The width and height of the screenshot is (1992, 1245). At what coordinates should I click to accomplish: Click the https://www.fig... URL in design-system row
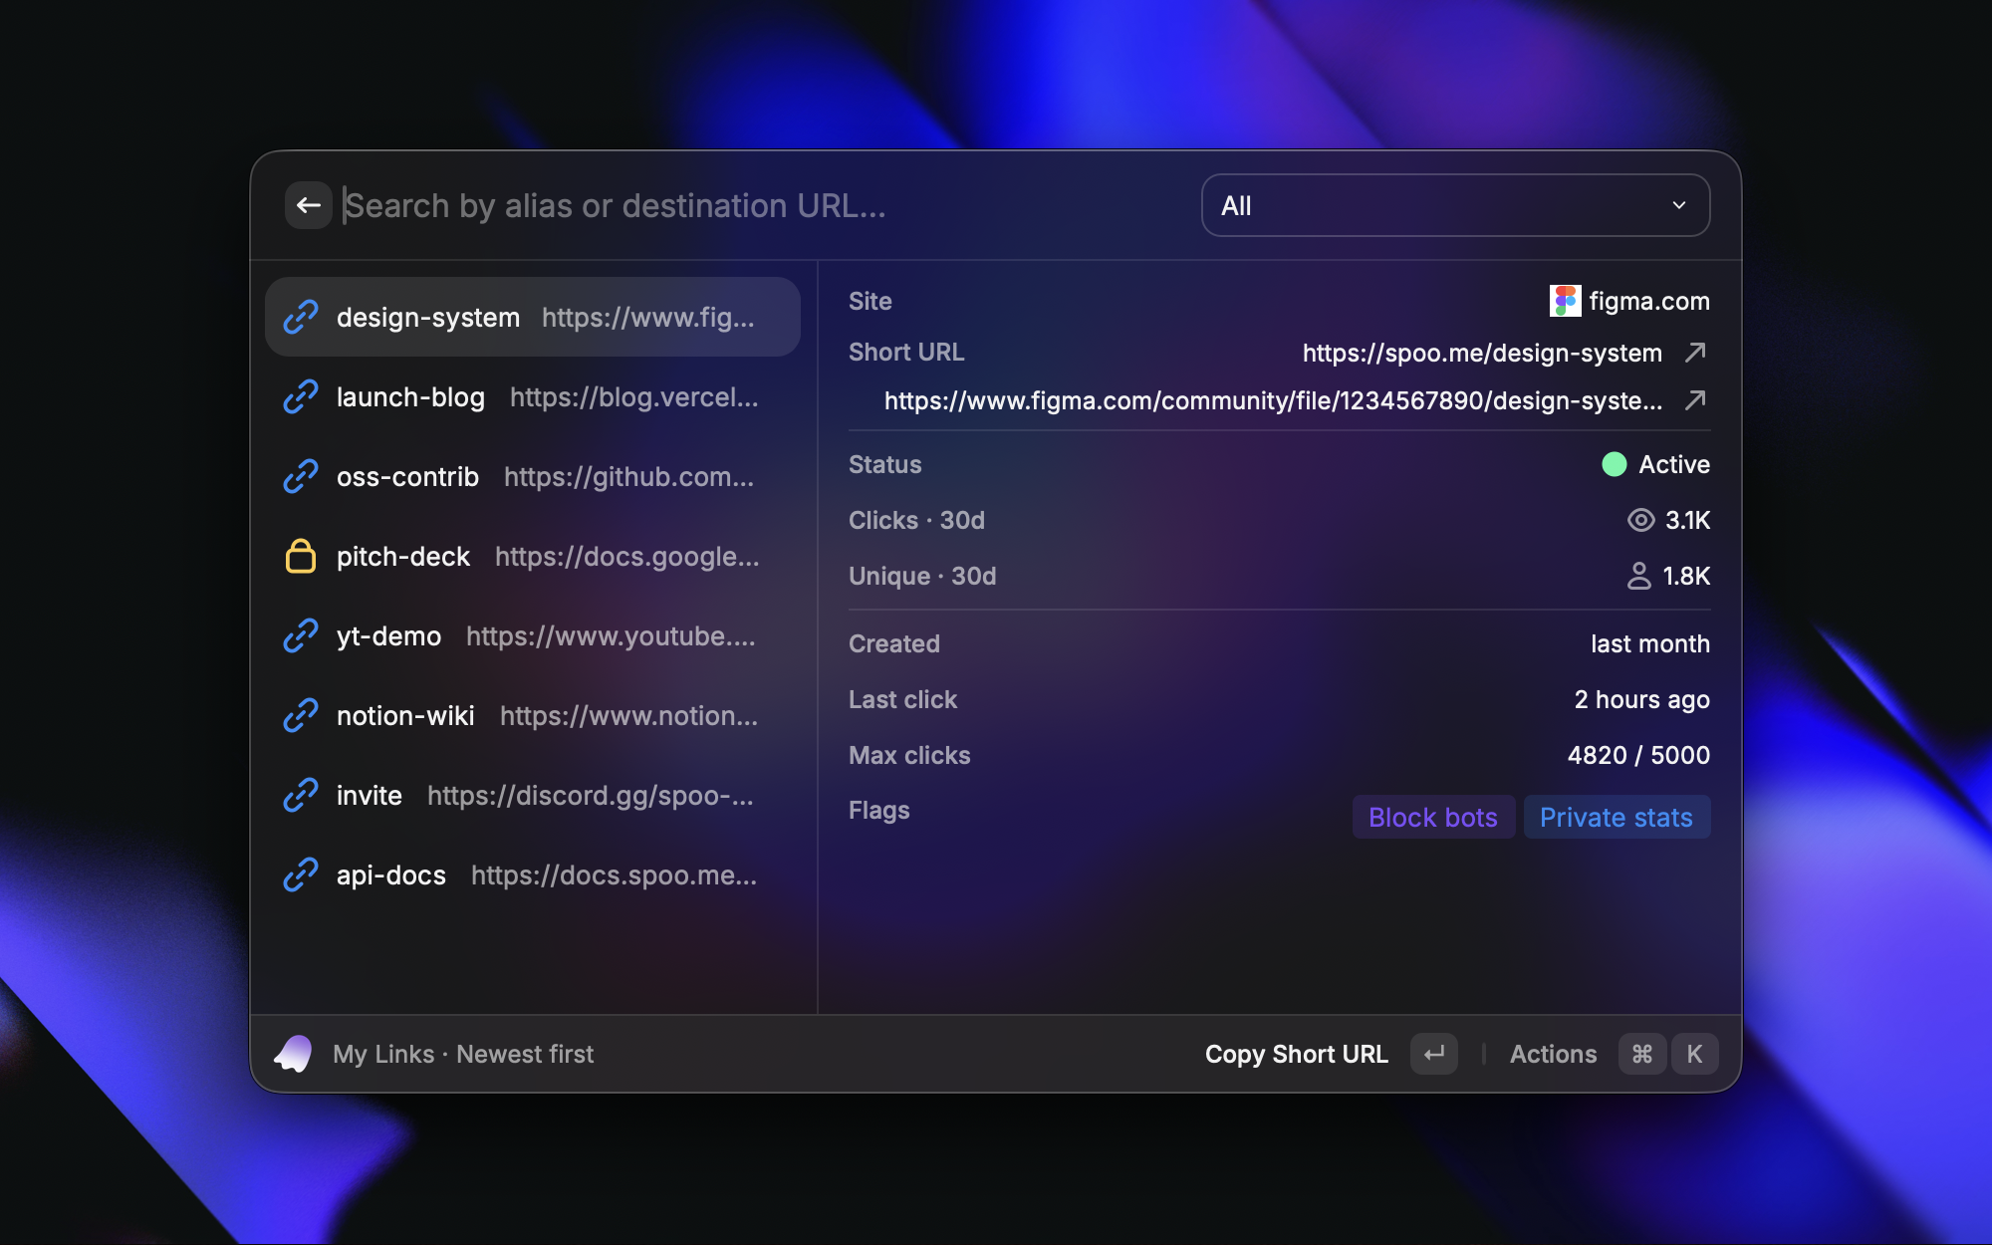coord(648,317)
